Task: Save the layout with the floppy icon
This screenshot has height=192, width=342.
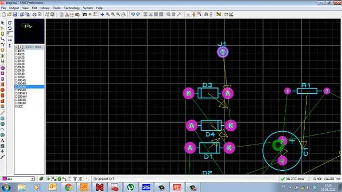Action: pyautogui.click(x=14, y=14)
